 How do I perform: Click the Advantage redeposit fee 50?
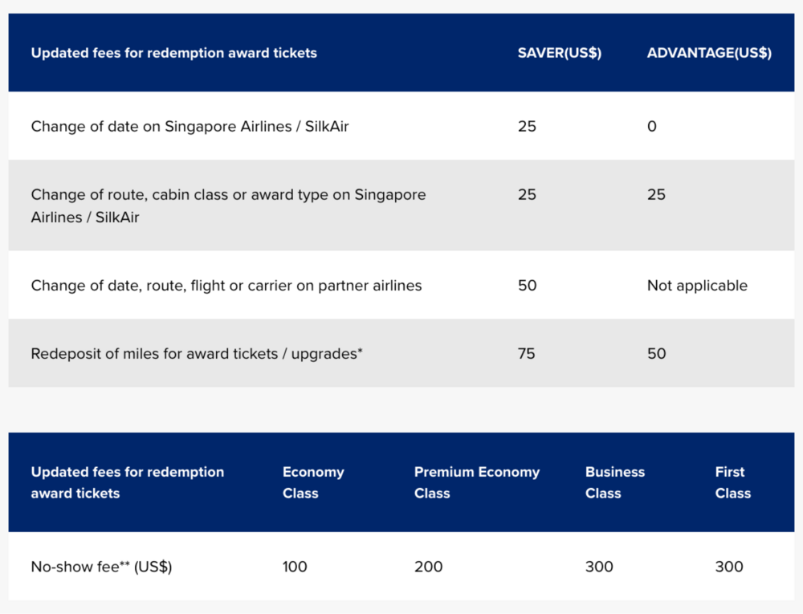(x=656, y=353)
